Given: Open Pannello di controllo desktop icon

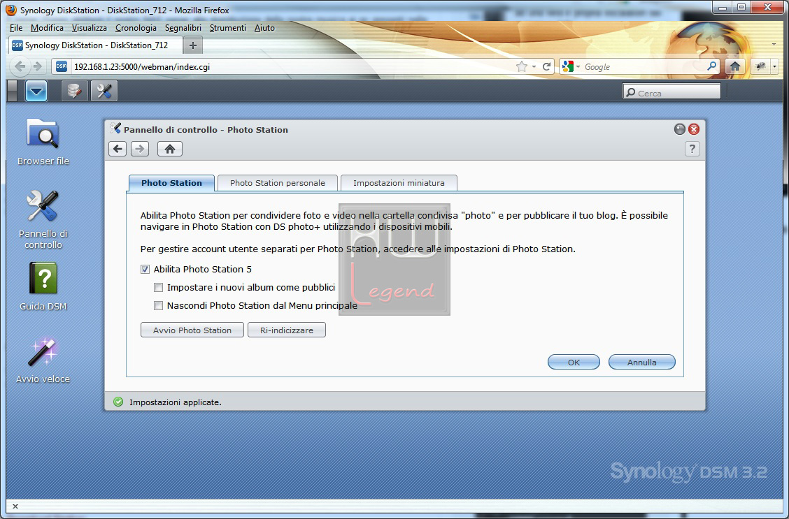Looking at the screenshot, I should 43,219.
